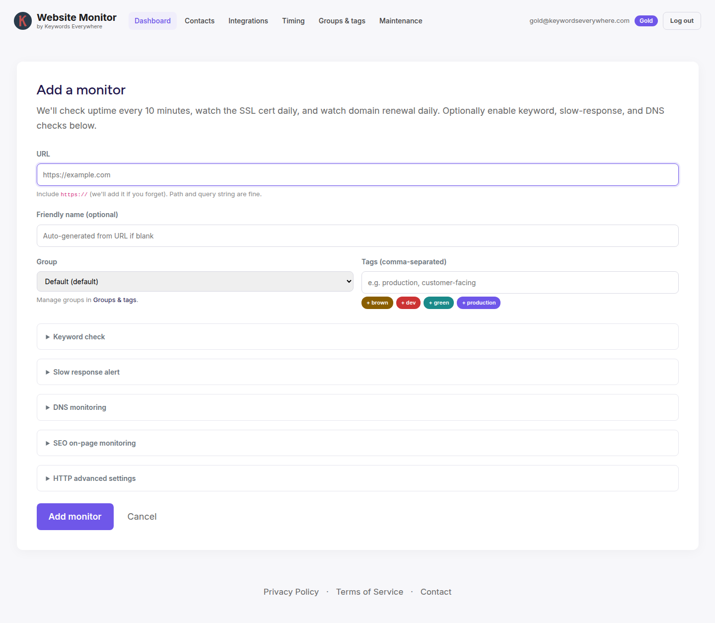
Task: Click the Tags comma-separated input field
Action: click(x=520, y=283)
